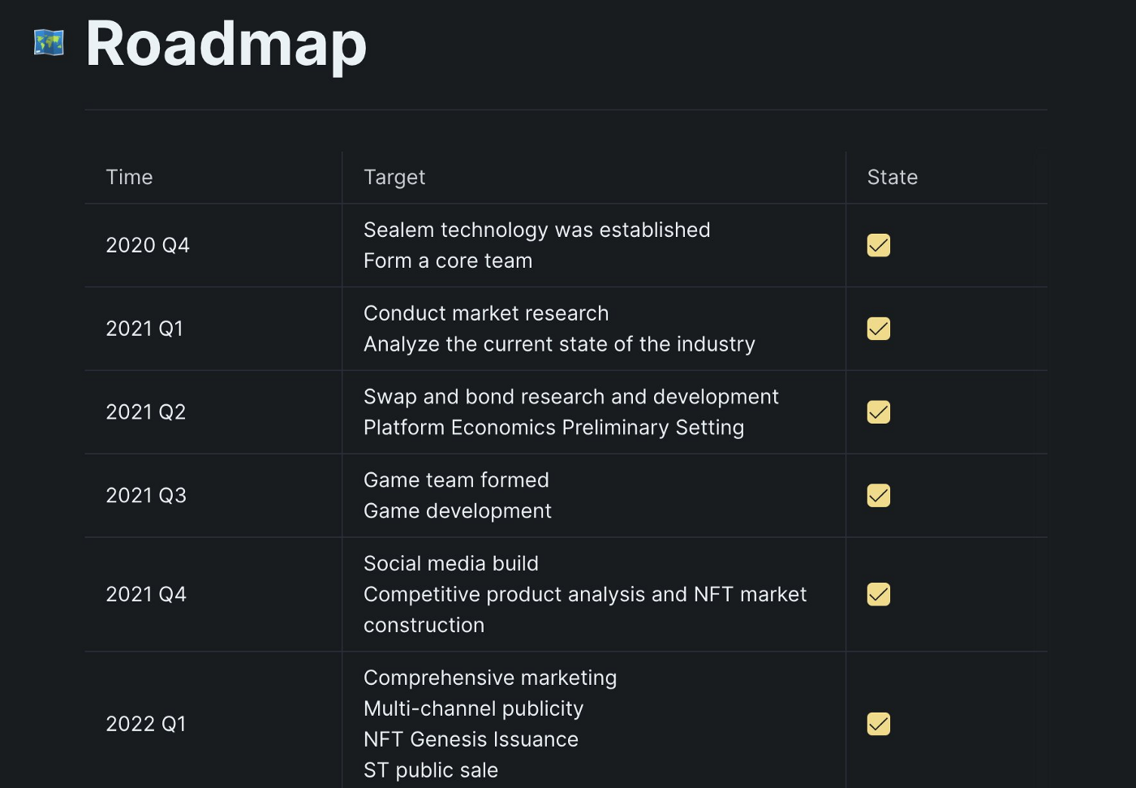This screenshot has width=1136, height=788.
Task: Click 'Swap and bond research and development' text
Action: pyautogui.click(x=570, y=397)
